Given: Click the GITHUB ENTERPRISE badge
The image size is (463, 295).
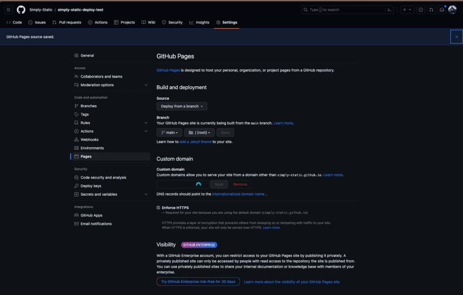Looking at the screenshot, I should point(199,245).
